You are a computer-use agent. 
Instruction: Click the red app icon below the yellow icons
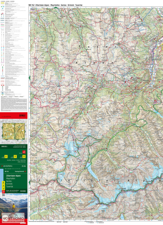[x=3, y=192]
